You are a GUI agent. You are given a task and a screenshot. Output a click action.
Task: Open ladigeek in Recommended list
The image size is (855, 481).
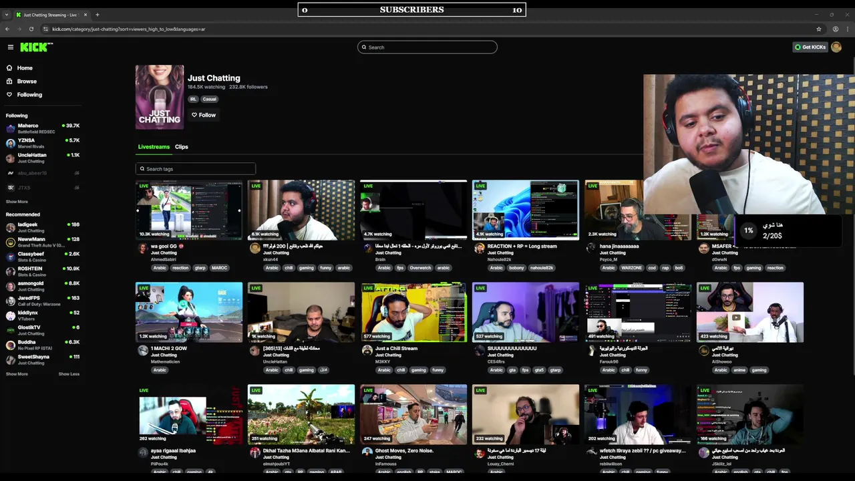click(42, 227)
